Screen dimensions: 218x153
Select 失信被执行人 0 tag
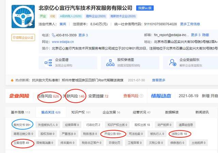(48, 125)
